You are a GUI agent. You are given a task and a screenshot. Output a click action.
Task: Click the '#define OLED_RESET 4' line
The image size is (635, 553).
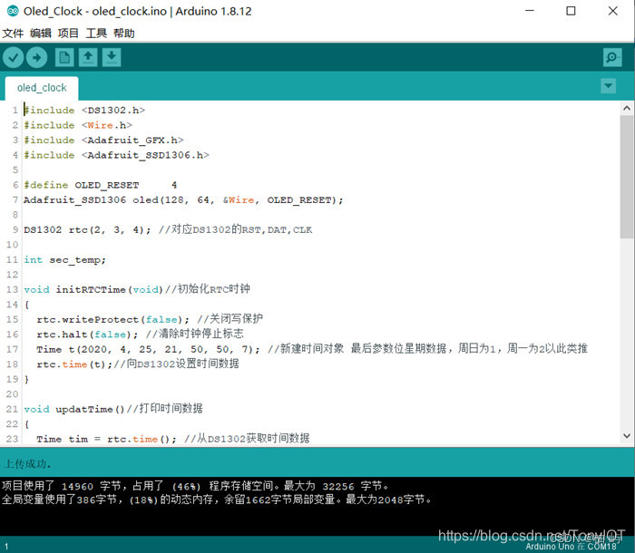[101, 185]
